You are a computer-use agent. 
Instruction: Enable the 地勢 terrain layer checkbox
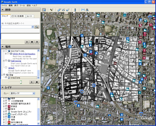[6, 119]
